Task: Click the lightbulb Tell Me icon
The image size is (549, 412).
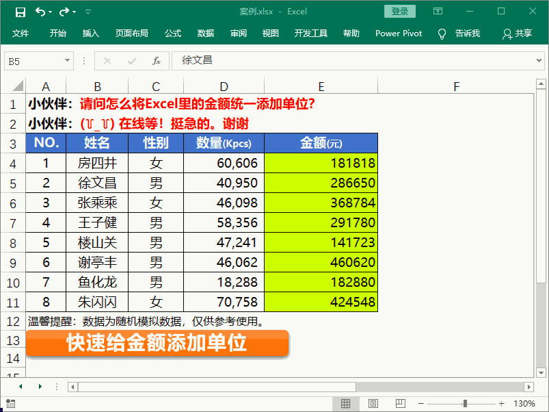Action: tap(442, 34)
